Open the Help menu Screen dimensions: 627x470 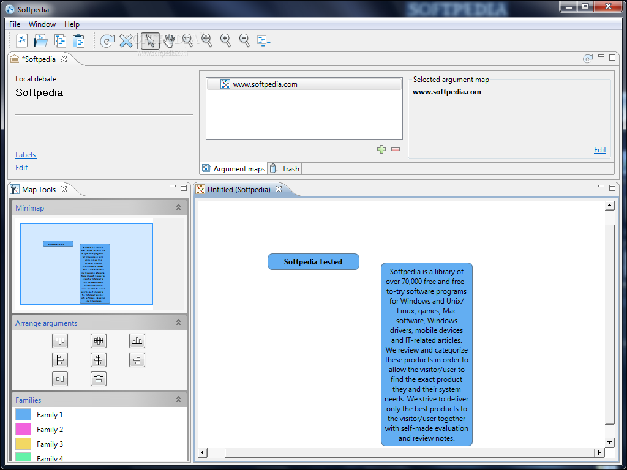point(72,24)
